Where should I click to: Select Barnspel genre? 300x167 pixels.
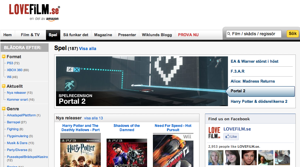tap(13, 122)
